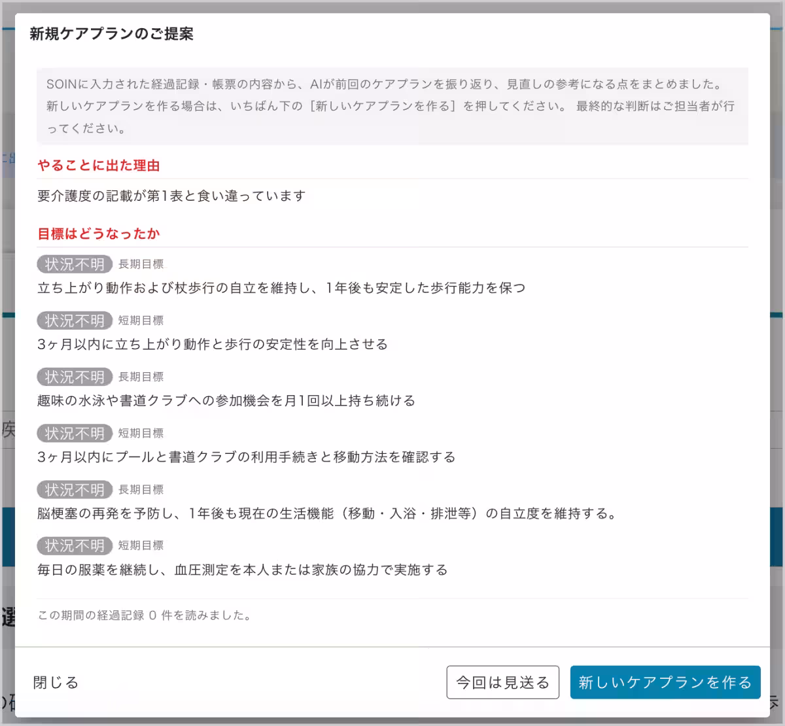Click the 今回は見送る button
The image size is (785, 726).
pyautogui.click(x=502, y=683)
